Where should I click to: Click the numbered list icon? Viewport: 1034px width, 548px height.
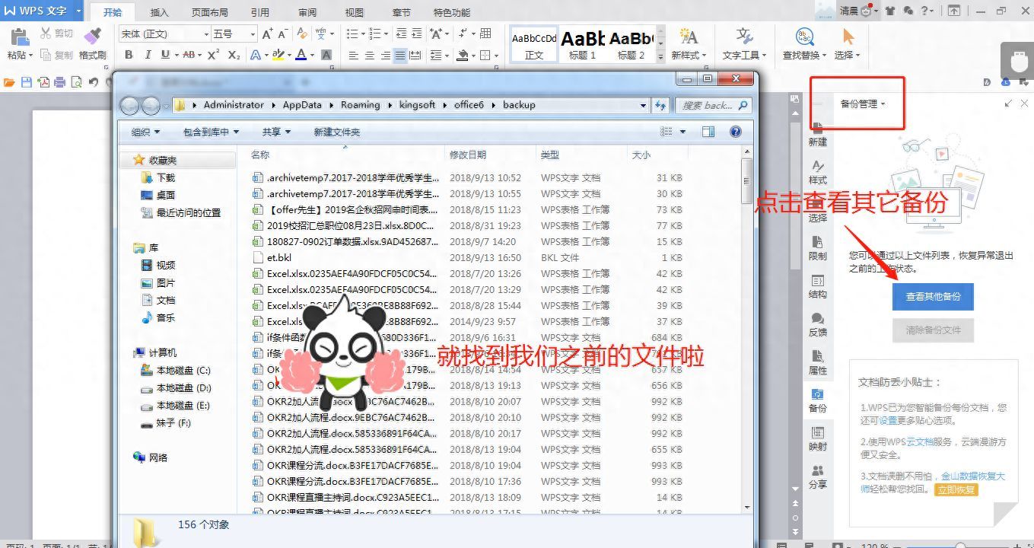374,33
